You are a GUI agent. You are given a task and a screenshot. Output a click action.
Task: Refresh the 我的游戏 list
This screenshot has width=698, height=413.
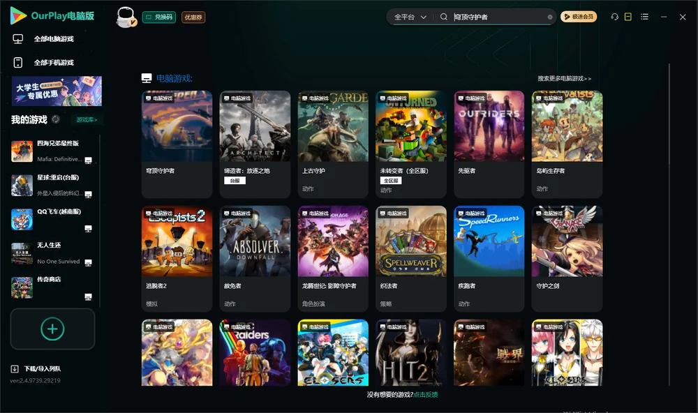56,119
